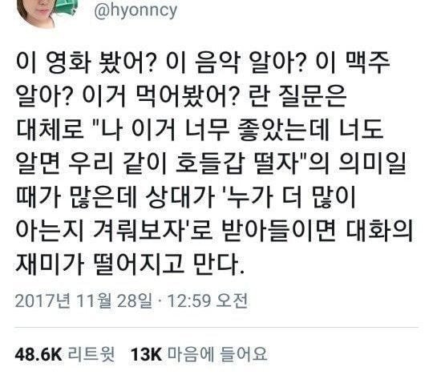Screen dimensions: 433x379
Task: Open the 2017년 11월 28일 date link
Action: coord(83,300)
